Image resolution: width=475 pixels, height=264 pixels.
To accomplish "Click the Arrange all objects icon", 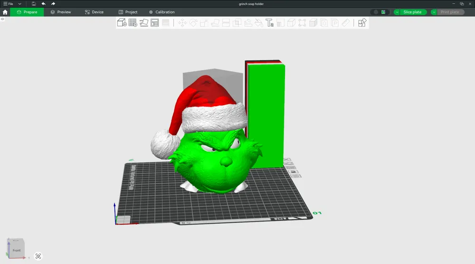I will [154, 23].
